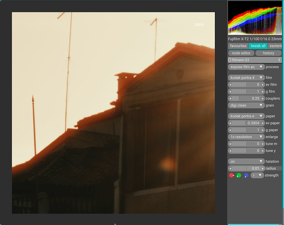
Task: Open the grain dropdown set to digi clean
Action: pyautogui.click(x=246, y=105)
